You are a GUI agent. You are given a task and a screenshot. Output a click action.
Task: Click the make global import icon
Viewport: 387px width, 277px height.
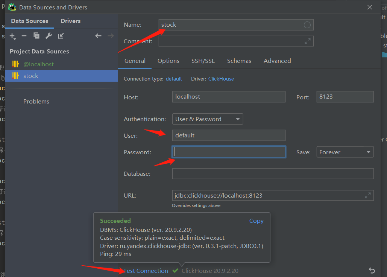[61, 36]
